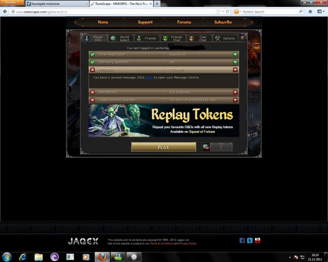Open the Windows Start menu
The image size is (328, 262).
pyautogui.click(x=7, y=257)
